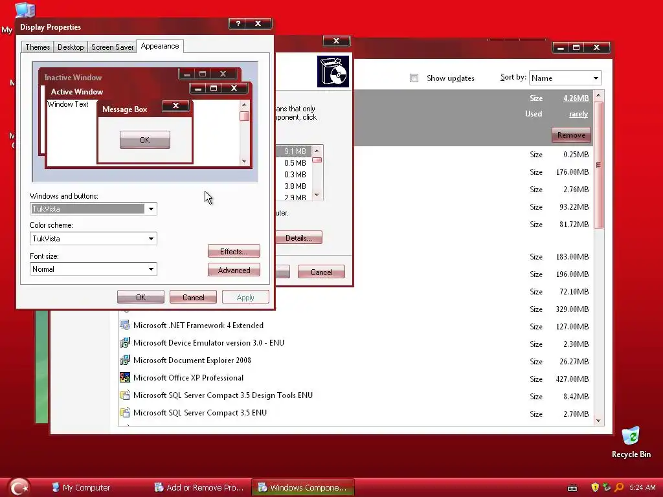Click the Remove button for selected program
This screenshot has width=663, height=497.
click(571, 135)
